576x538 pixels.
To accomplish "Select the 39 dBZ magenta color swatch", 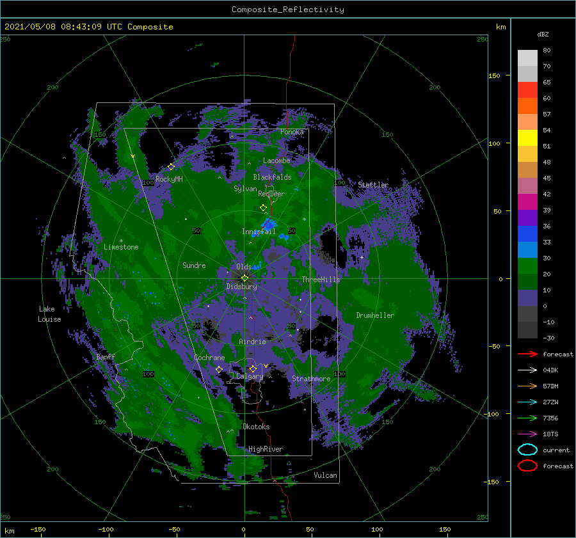I will 527,202.
